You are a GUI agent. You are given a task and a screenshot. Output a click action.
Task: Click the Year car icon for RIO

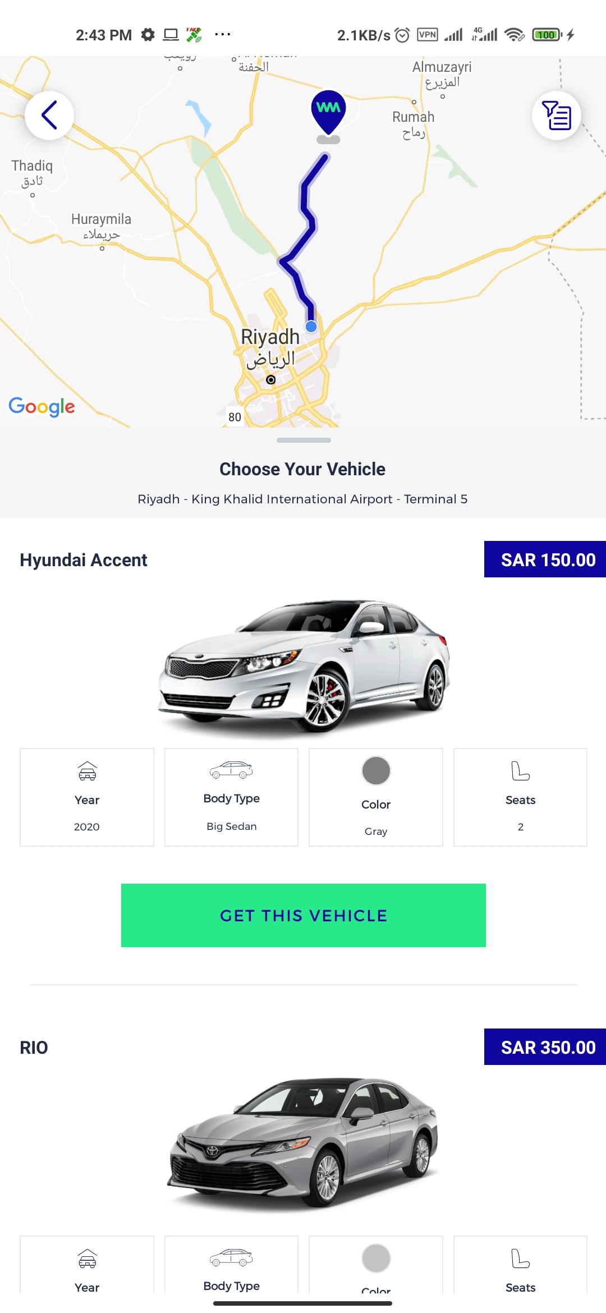pyautogui.click(x=87, y=1259)
